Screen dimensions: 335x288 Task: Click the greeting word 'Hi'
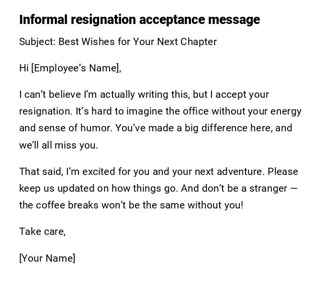click(24, 68)
